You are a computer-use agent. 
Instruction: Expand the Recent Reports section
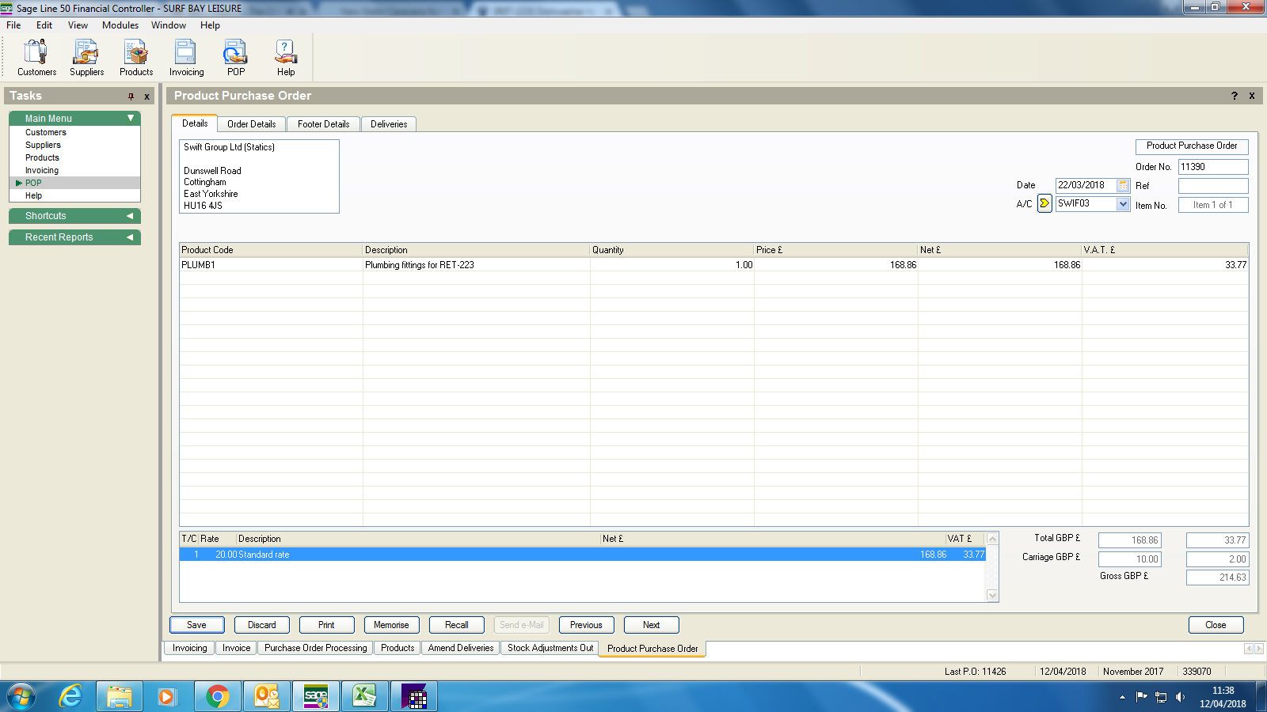point(130,237)
